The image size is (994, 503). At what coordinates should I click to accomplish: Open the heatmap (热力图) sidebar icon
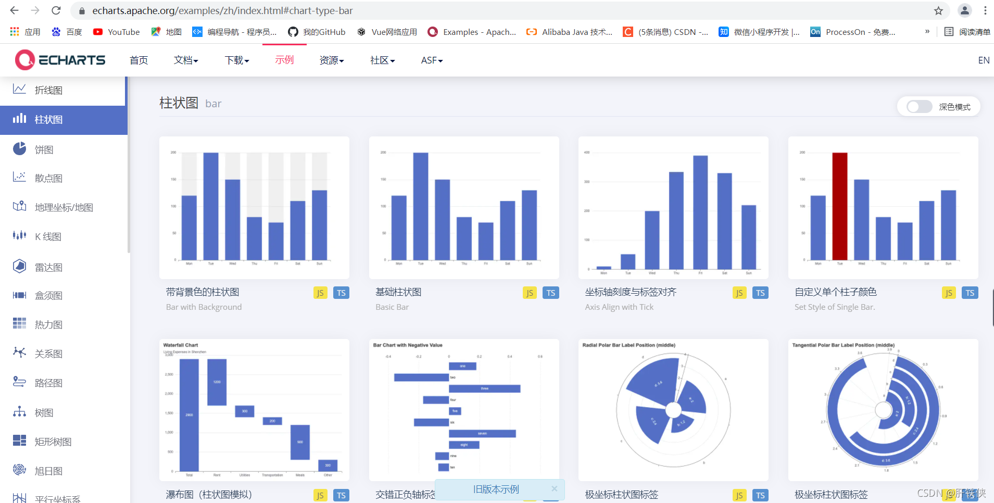click(x=19, y=323)
